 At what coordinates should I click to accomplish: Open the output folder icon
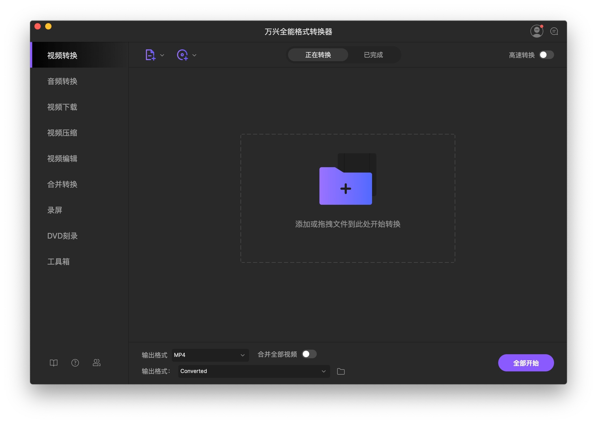coord(341,371)
